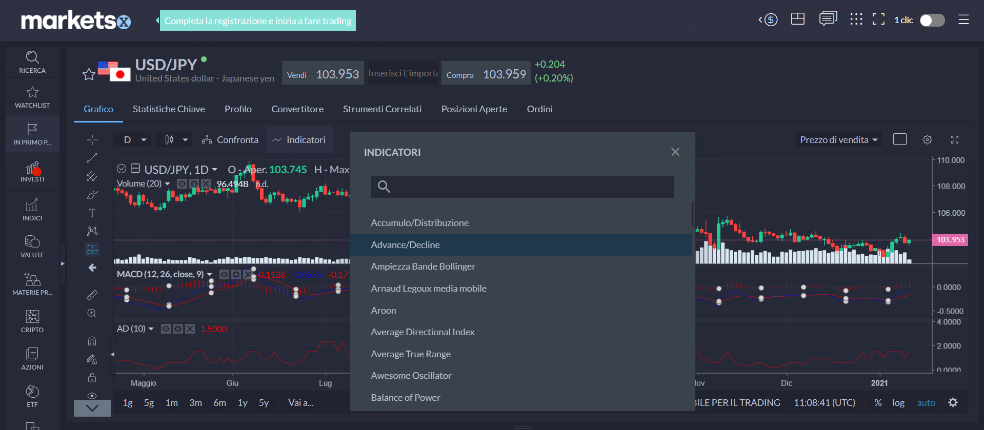Toggle lock all drawing tools padlock
Image resolution: width=984 pixels, height=430 pixels.
coord(92,378)
